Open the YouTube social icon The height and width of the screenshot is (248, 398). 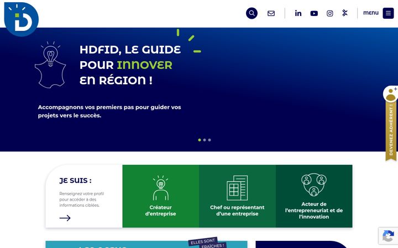tap(314, 13)
